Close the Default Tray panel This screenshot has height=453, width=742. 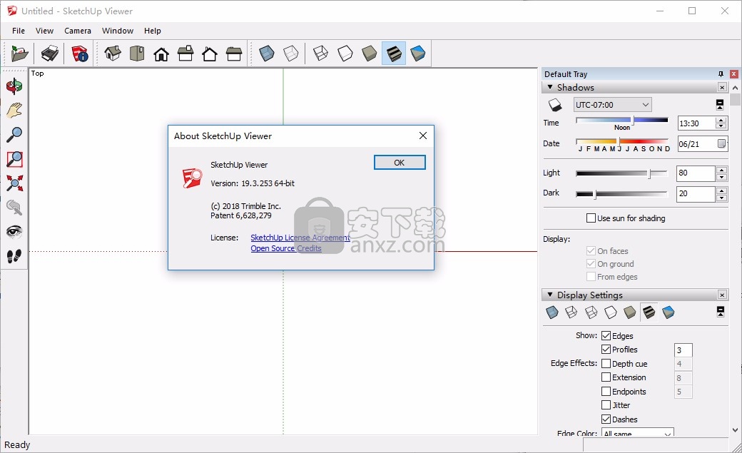click(733, 74)
